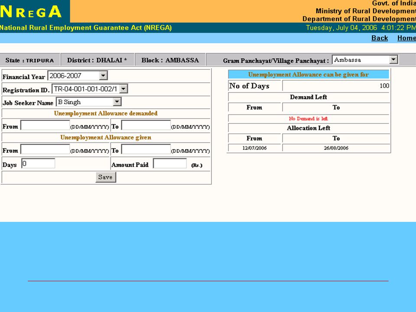The height and width of the screenshot is (312, 416).
Task: Click the No of Days value 100
Action: 384,86
